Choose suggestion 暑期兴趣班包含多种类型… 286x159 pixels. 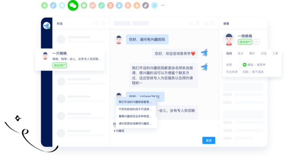[136, 116]
